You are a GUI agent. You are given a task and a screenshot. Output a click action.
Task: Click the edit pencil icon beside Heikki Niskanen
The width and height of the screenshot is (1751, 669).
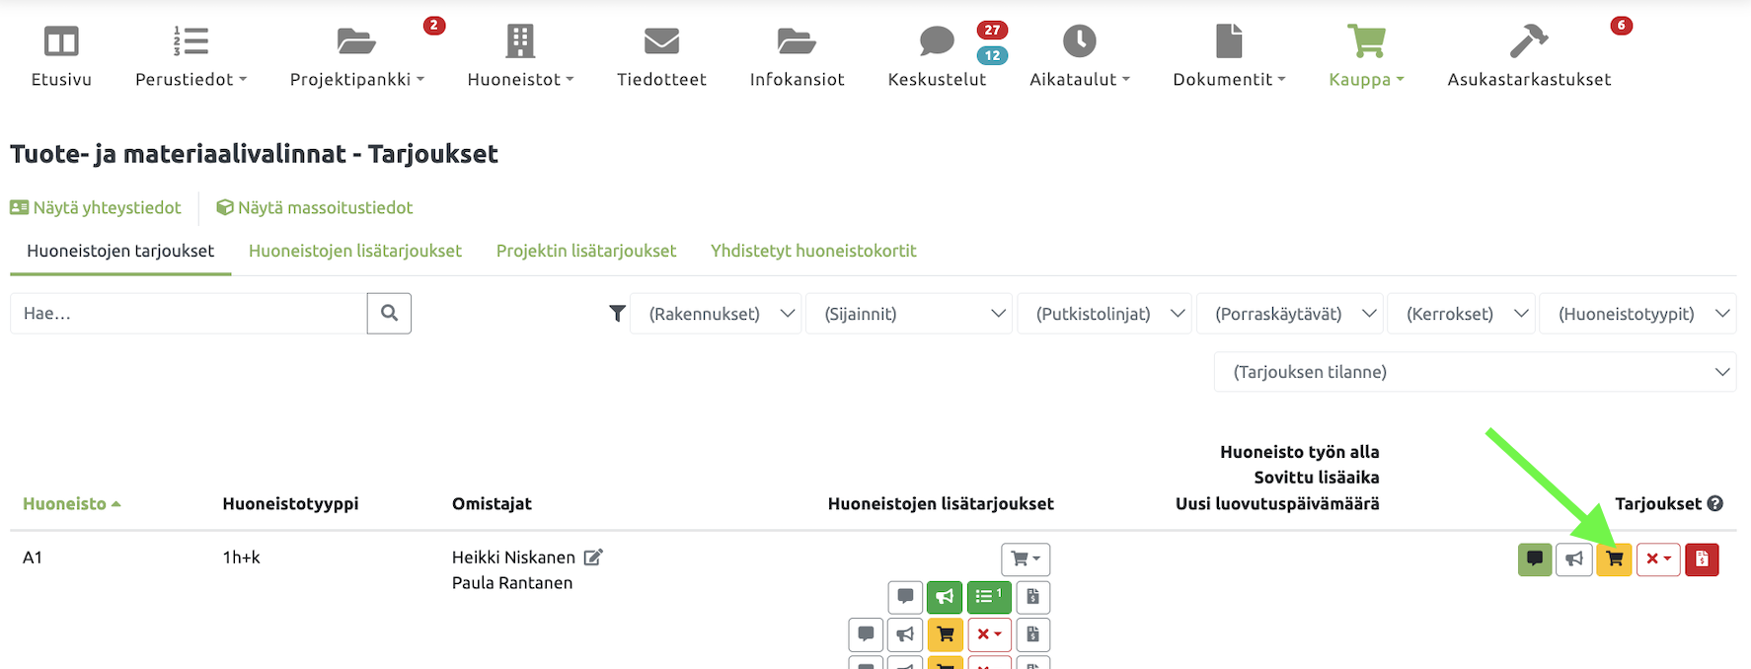click(x=593, y=557)
